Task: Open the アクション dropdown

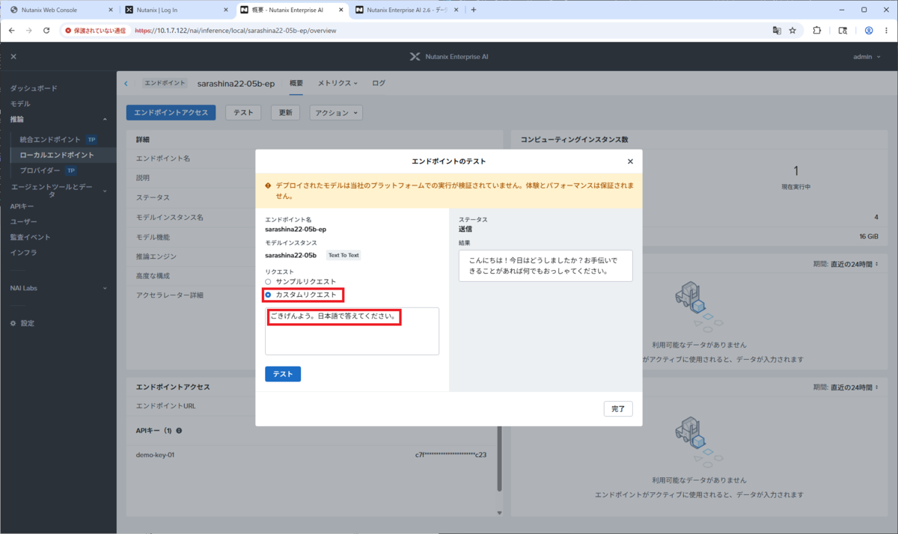Action: pyautogui.click(x=336, y=112)
